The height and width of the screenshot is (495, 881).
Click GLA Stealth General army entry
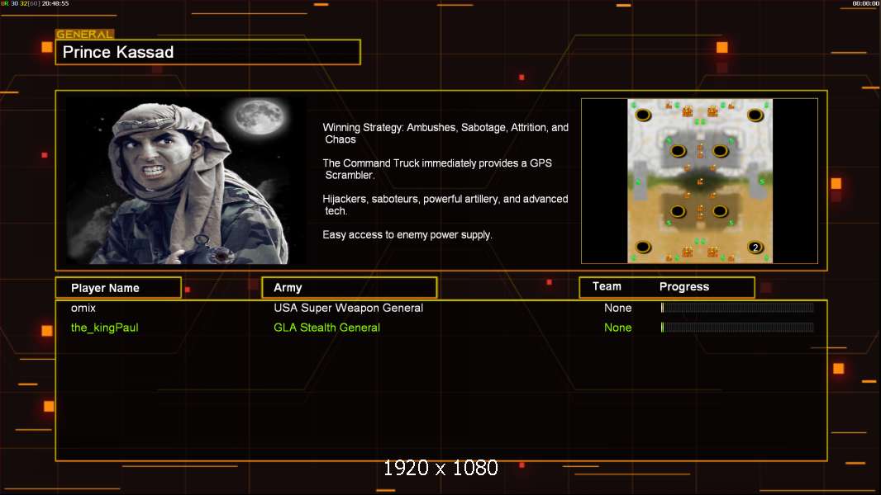[327, 328]
